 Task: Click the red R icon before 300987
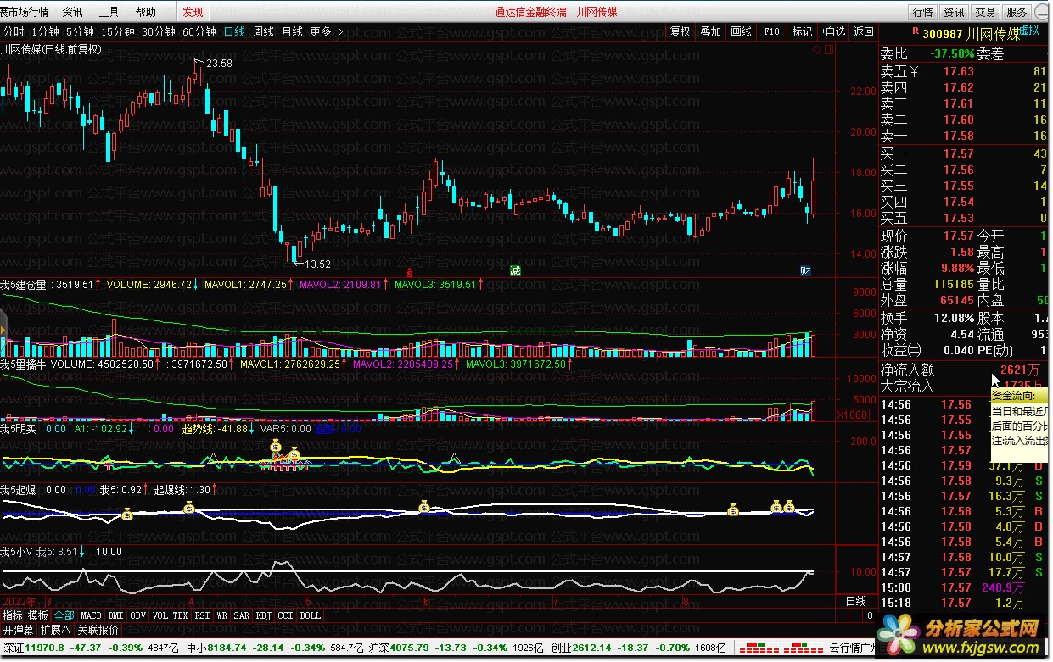point(916,30)
